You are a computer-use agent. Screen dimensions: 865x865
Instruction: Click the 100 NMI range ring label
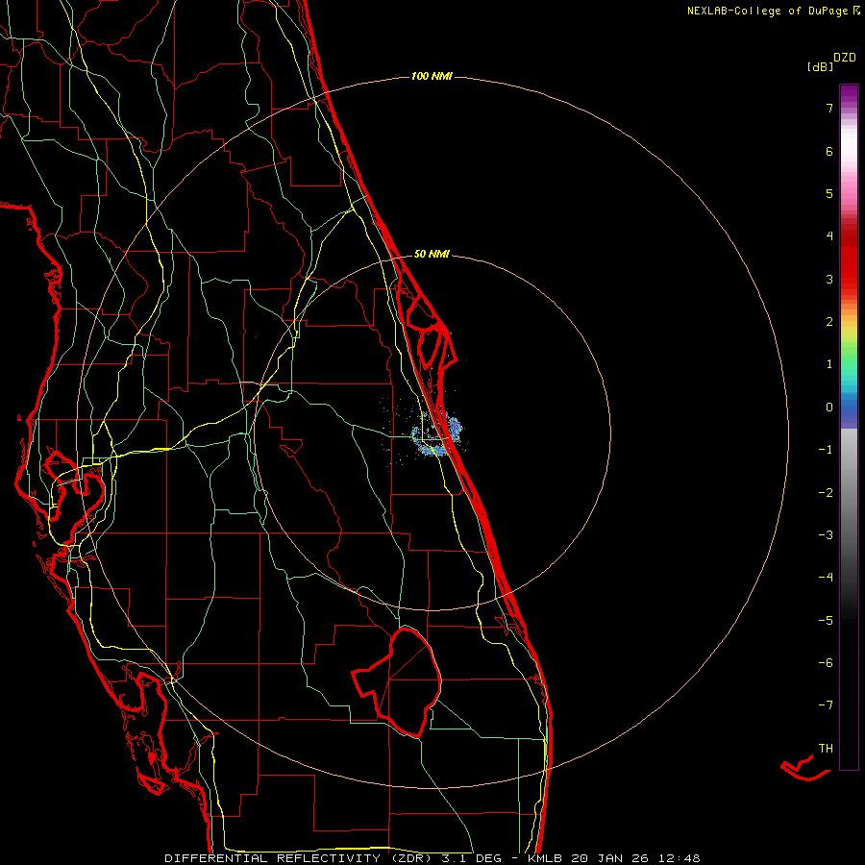[x=432, y=76]
